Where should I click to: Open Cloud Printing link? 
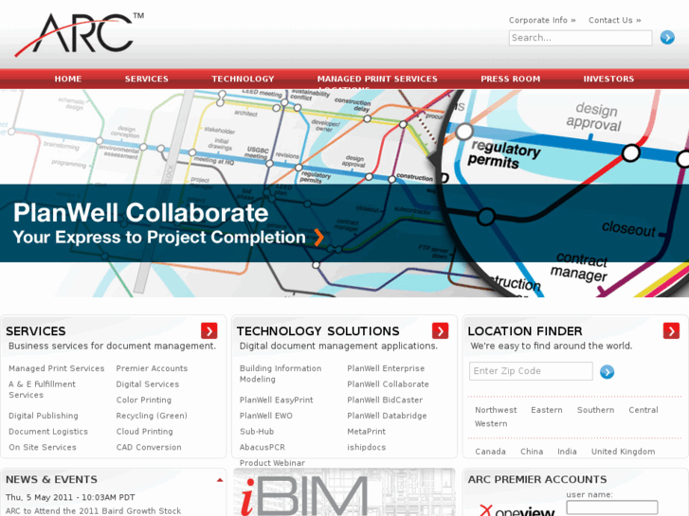point(144,431)
